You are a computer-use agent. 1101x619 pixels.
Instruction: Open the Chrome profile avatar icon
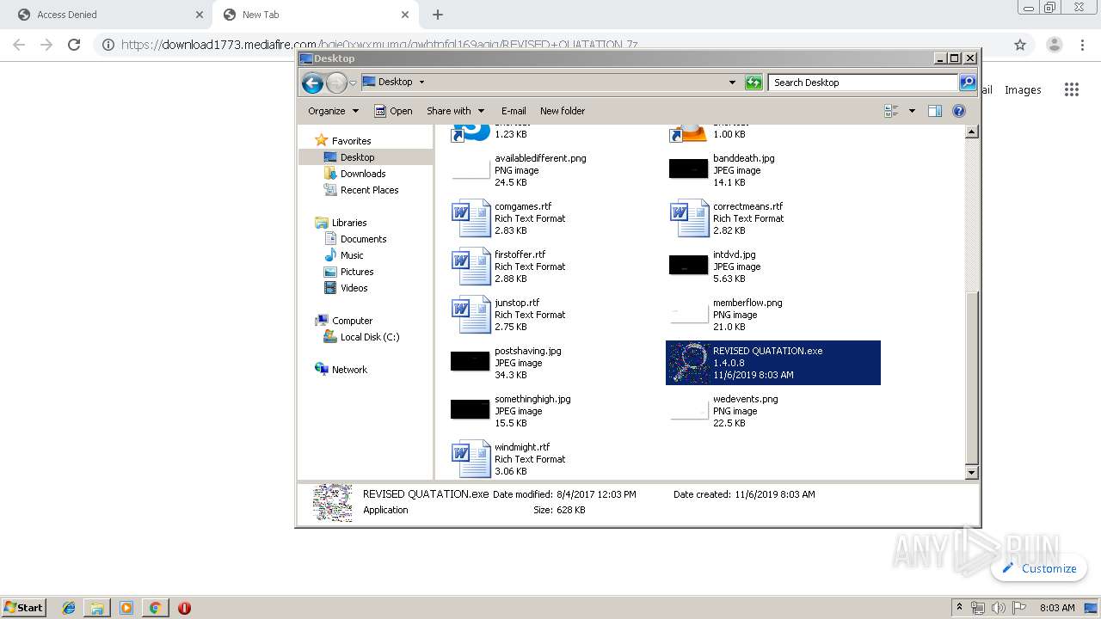1055,45
